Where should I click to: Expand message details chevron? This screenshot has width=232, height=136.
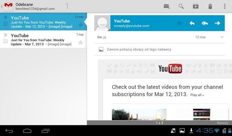point(222,37)
